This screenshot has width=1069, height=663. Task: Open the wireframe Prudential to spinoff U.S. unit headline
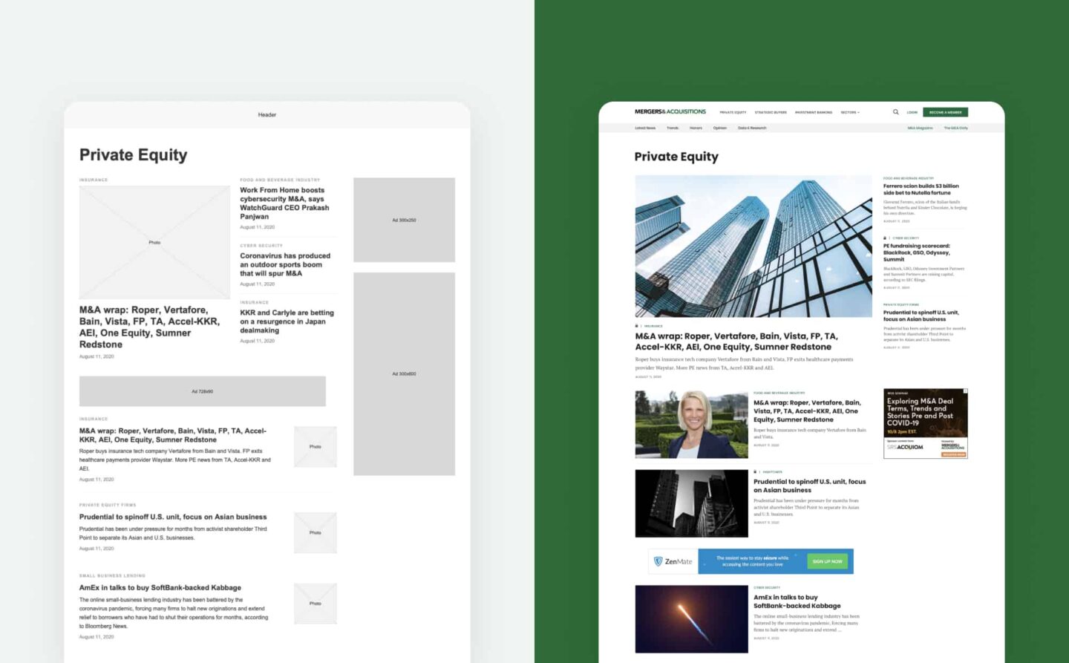[172, 517]
